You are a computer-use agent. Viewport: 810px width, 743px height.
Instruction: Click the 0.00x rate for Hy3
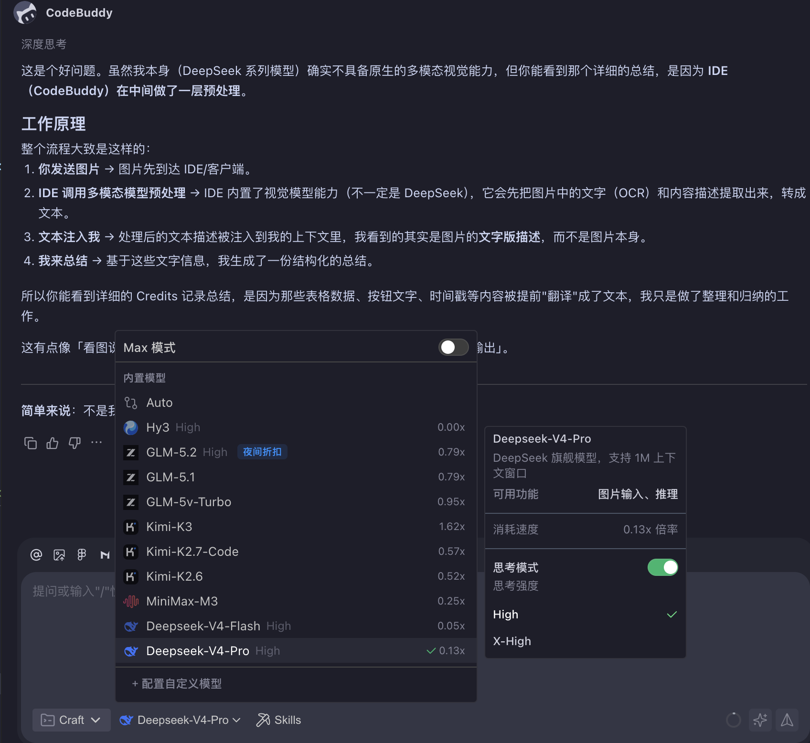tap(451, 427)
